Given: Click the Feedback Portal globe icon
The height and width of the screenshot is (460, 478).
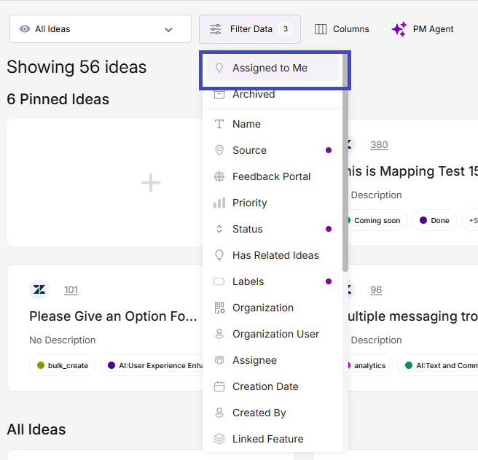Looking at the screenshot, I should [x=219, y=176].
